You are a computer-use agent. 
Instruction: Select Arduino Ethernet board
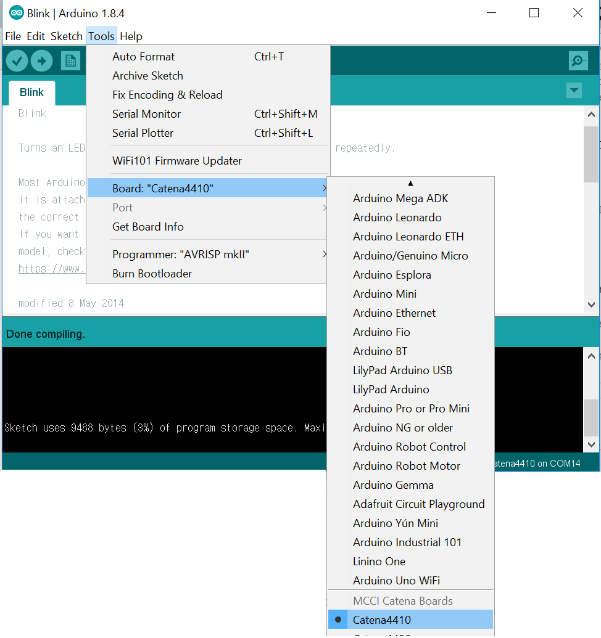tap(410, 313)
